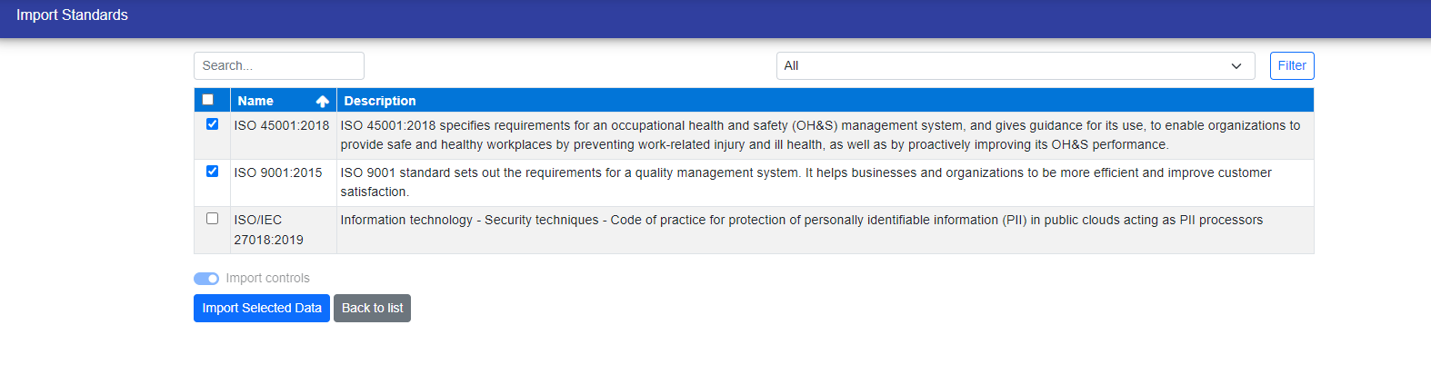1431x384 pixels.
Task: Click Import Selected Data button
Action: 261,309
